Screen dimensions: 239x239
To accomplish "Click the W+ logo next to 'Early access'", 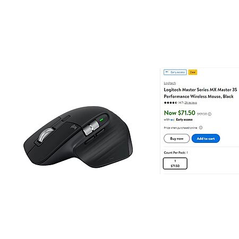I will (172, 119).
